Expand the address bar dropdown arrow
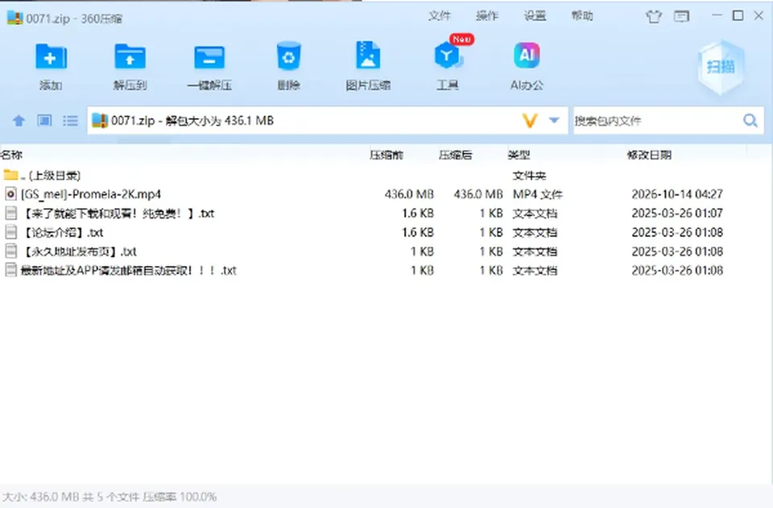This screenshot has width=773, height=508. [x=554, y=120]
